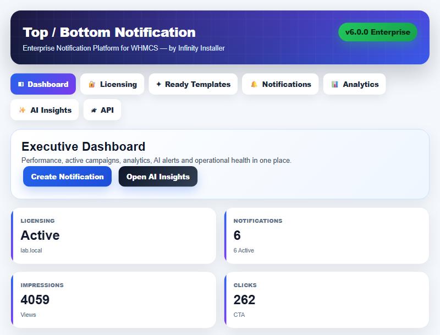The width and height of the screenshot is (440, 335).
Task: Click the dashboard description starting "Performance, active campaigns"
Action: [x=156, y=161]
